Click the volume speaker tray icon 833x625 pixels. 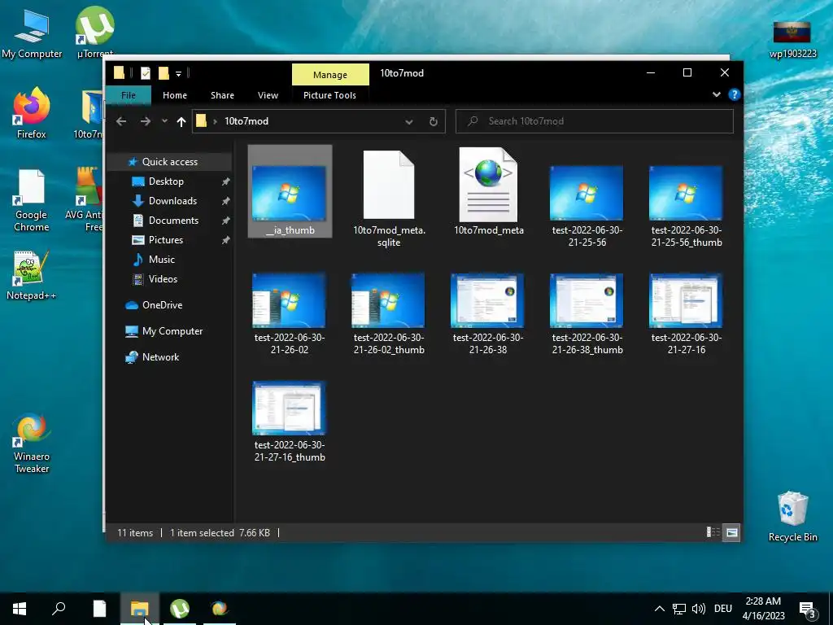698,609
